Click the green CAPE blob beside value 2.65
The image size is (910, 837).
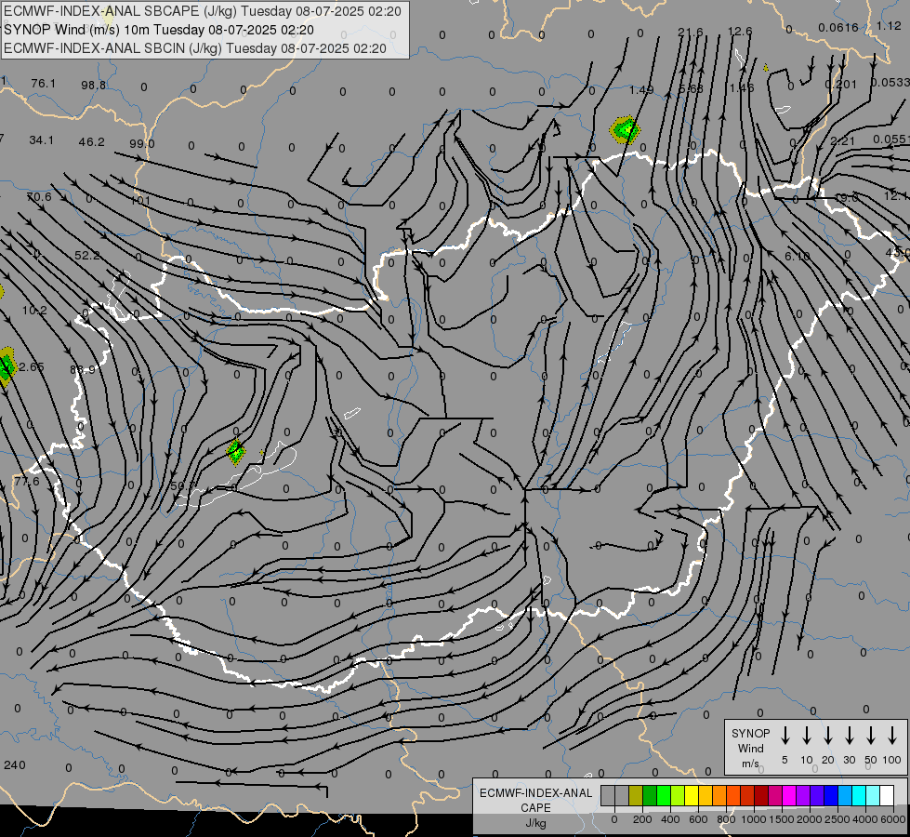pos(6,367)
